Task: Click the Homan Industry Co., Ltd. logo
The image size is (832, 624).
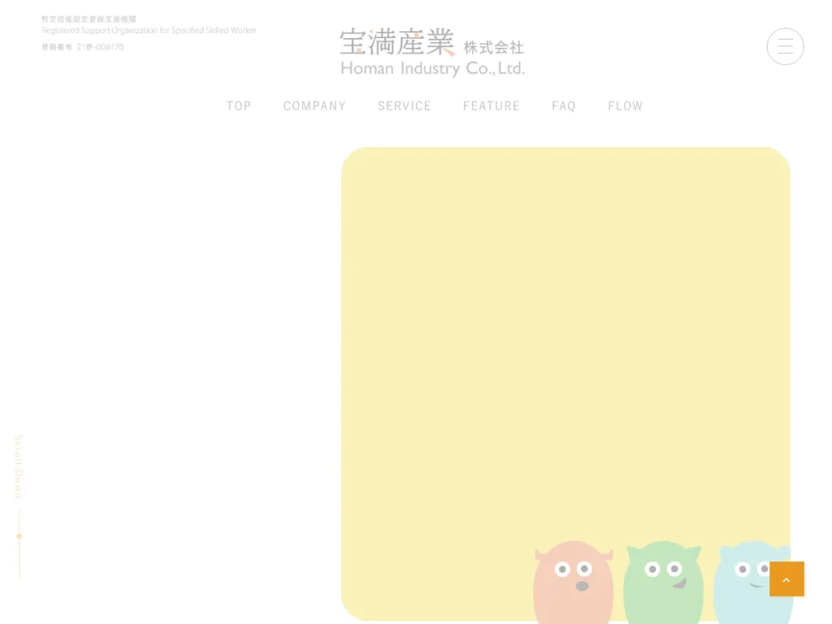Action: pos(432,52)
